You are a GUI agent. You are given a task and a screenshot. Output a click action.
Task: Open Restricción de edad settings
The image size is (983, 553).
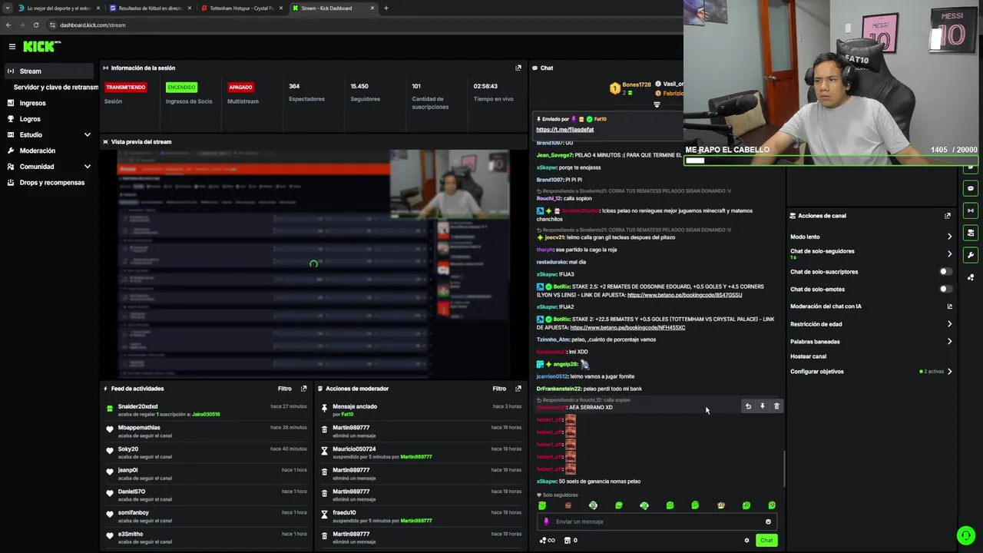point(871,324)
